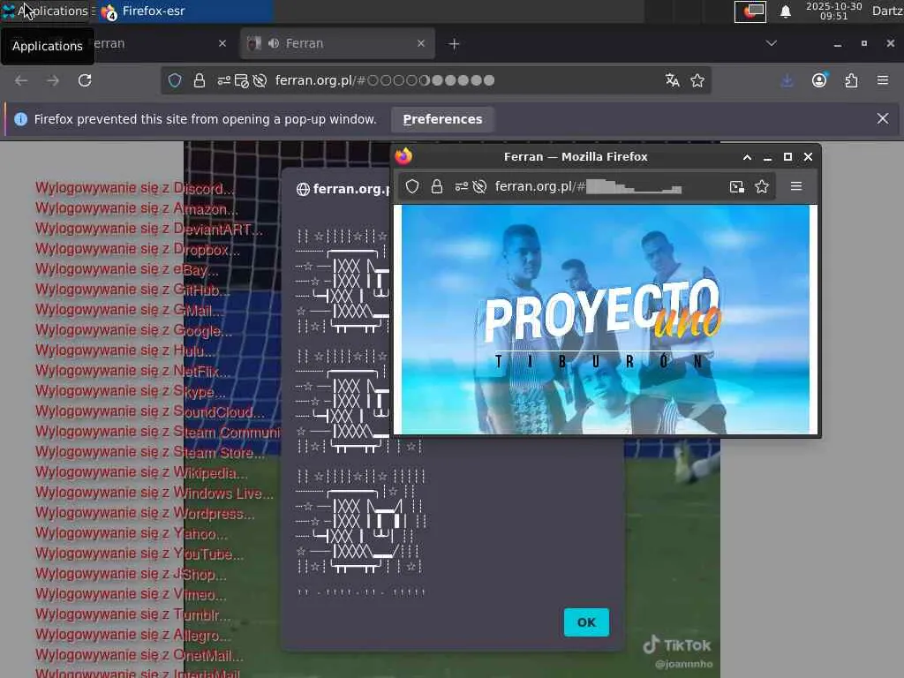Click picture-in-picture icon in popup address bar
Image resolution: width=904 pixels, height=678 pixels.
click(x=737, y=186)
